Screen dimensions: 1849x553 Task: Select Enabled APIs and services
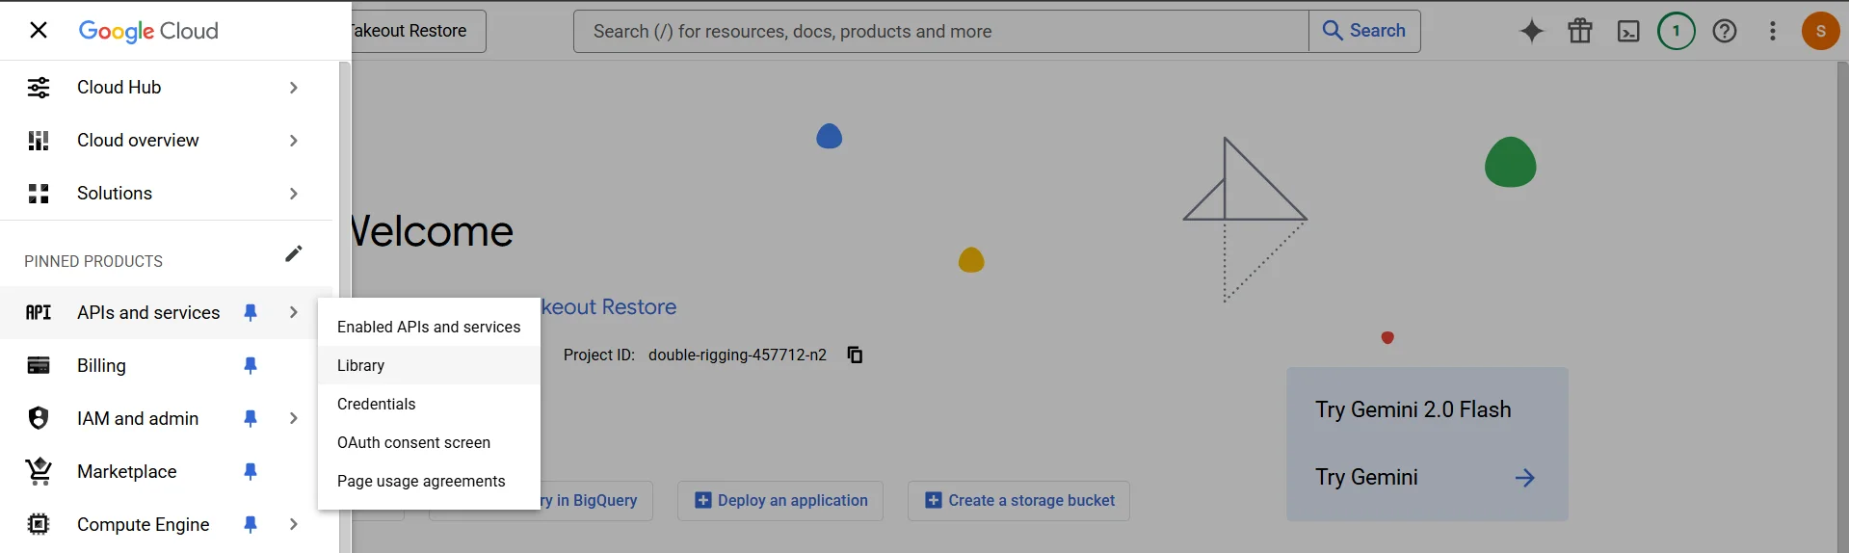tap(429, 327)
